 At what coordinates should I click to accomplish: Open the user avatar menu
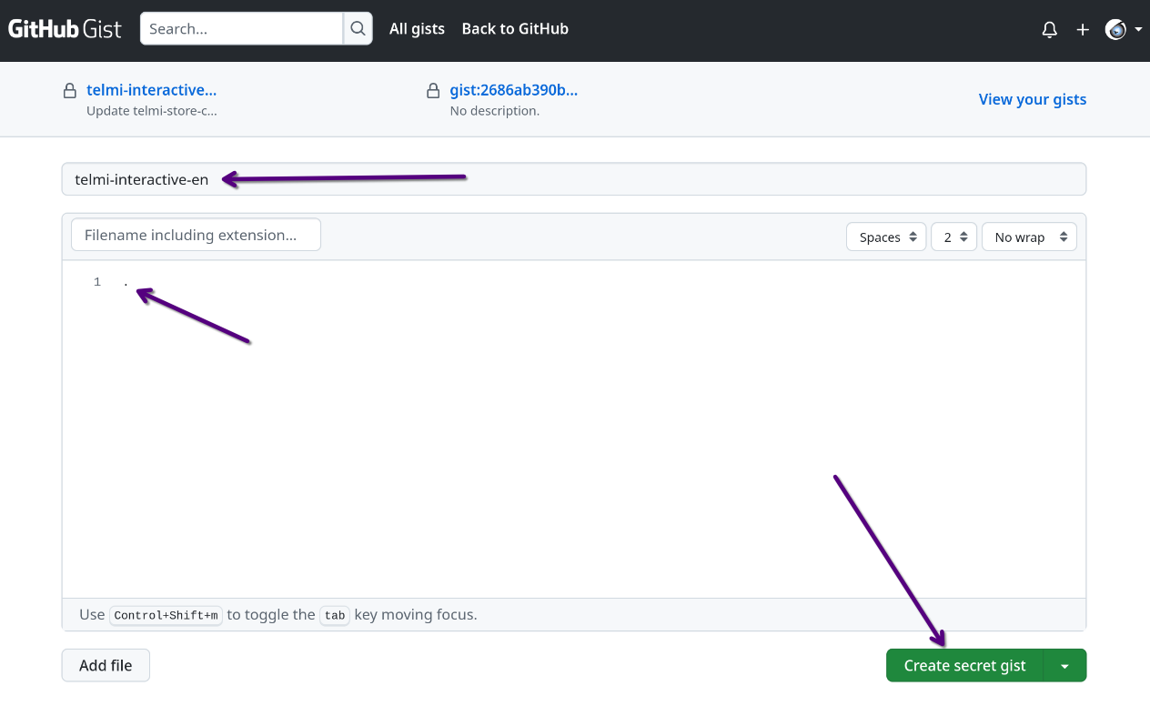[1123, 30]
